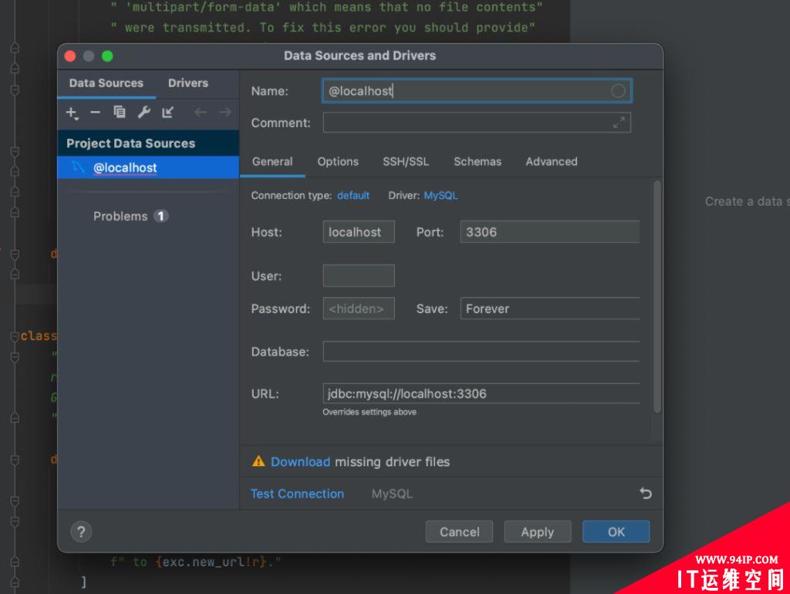Image resolution: width=790 pixels, height=594 pixels.
Task: Click the Overrides settings above hint
Action: [370, 412]
